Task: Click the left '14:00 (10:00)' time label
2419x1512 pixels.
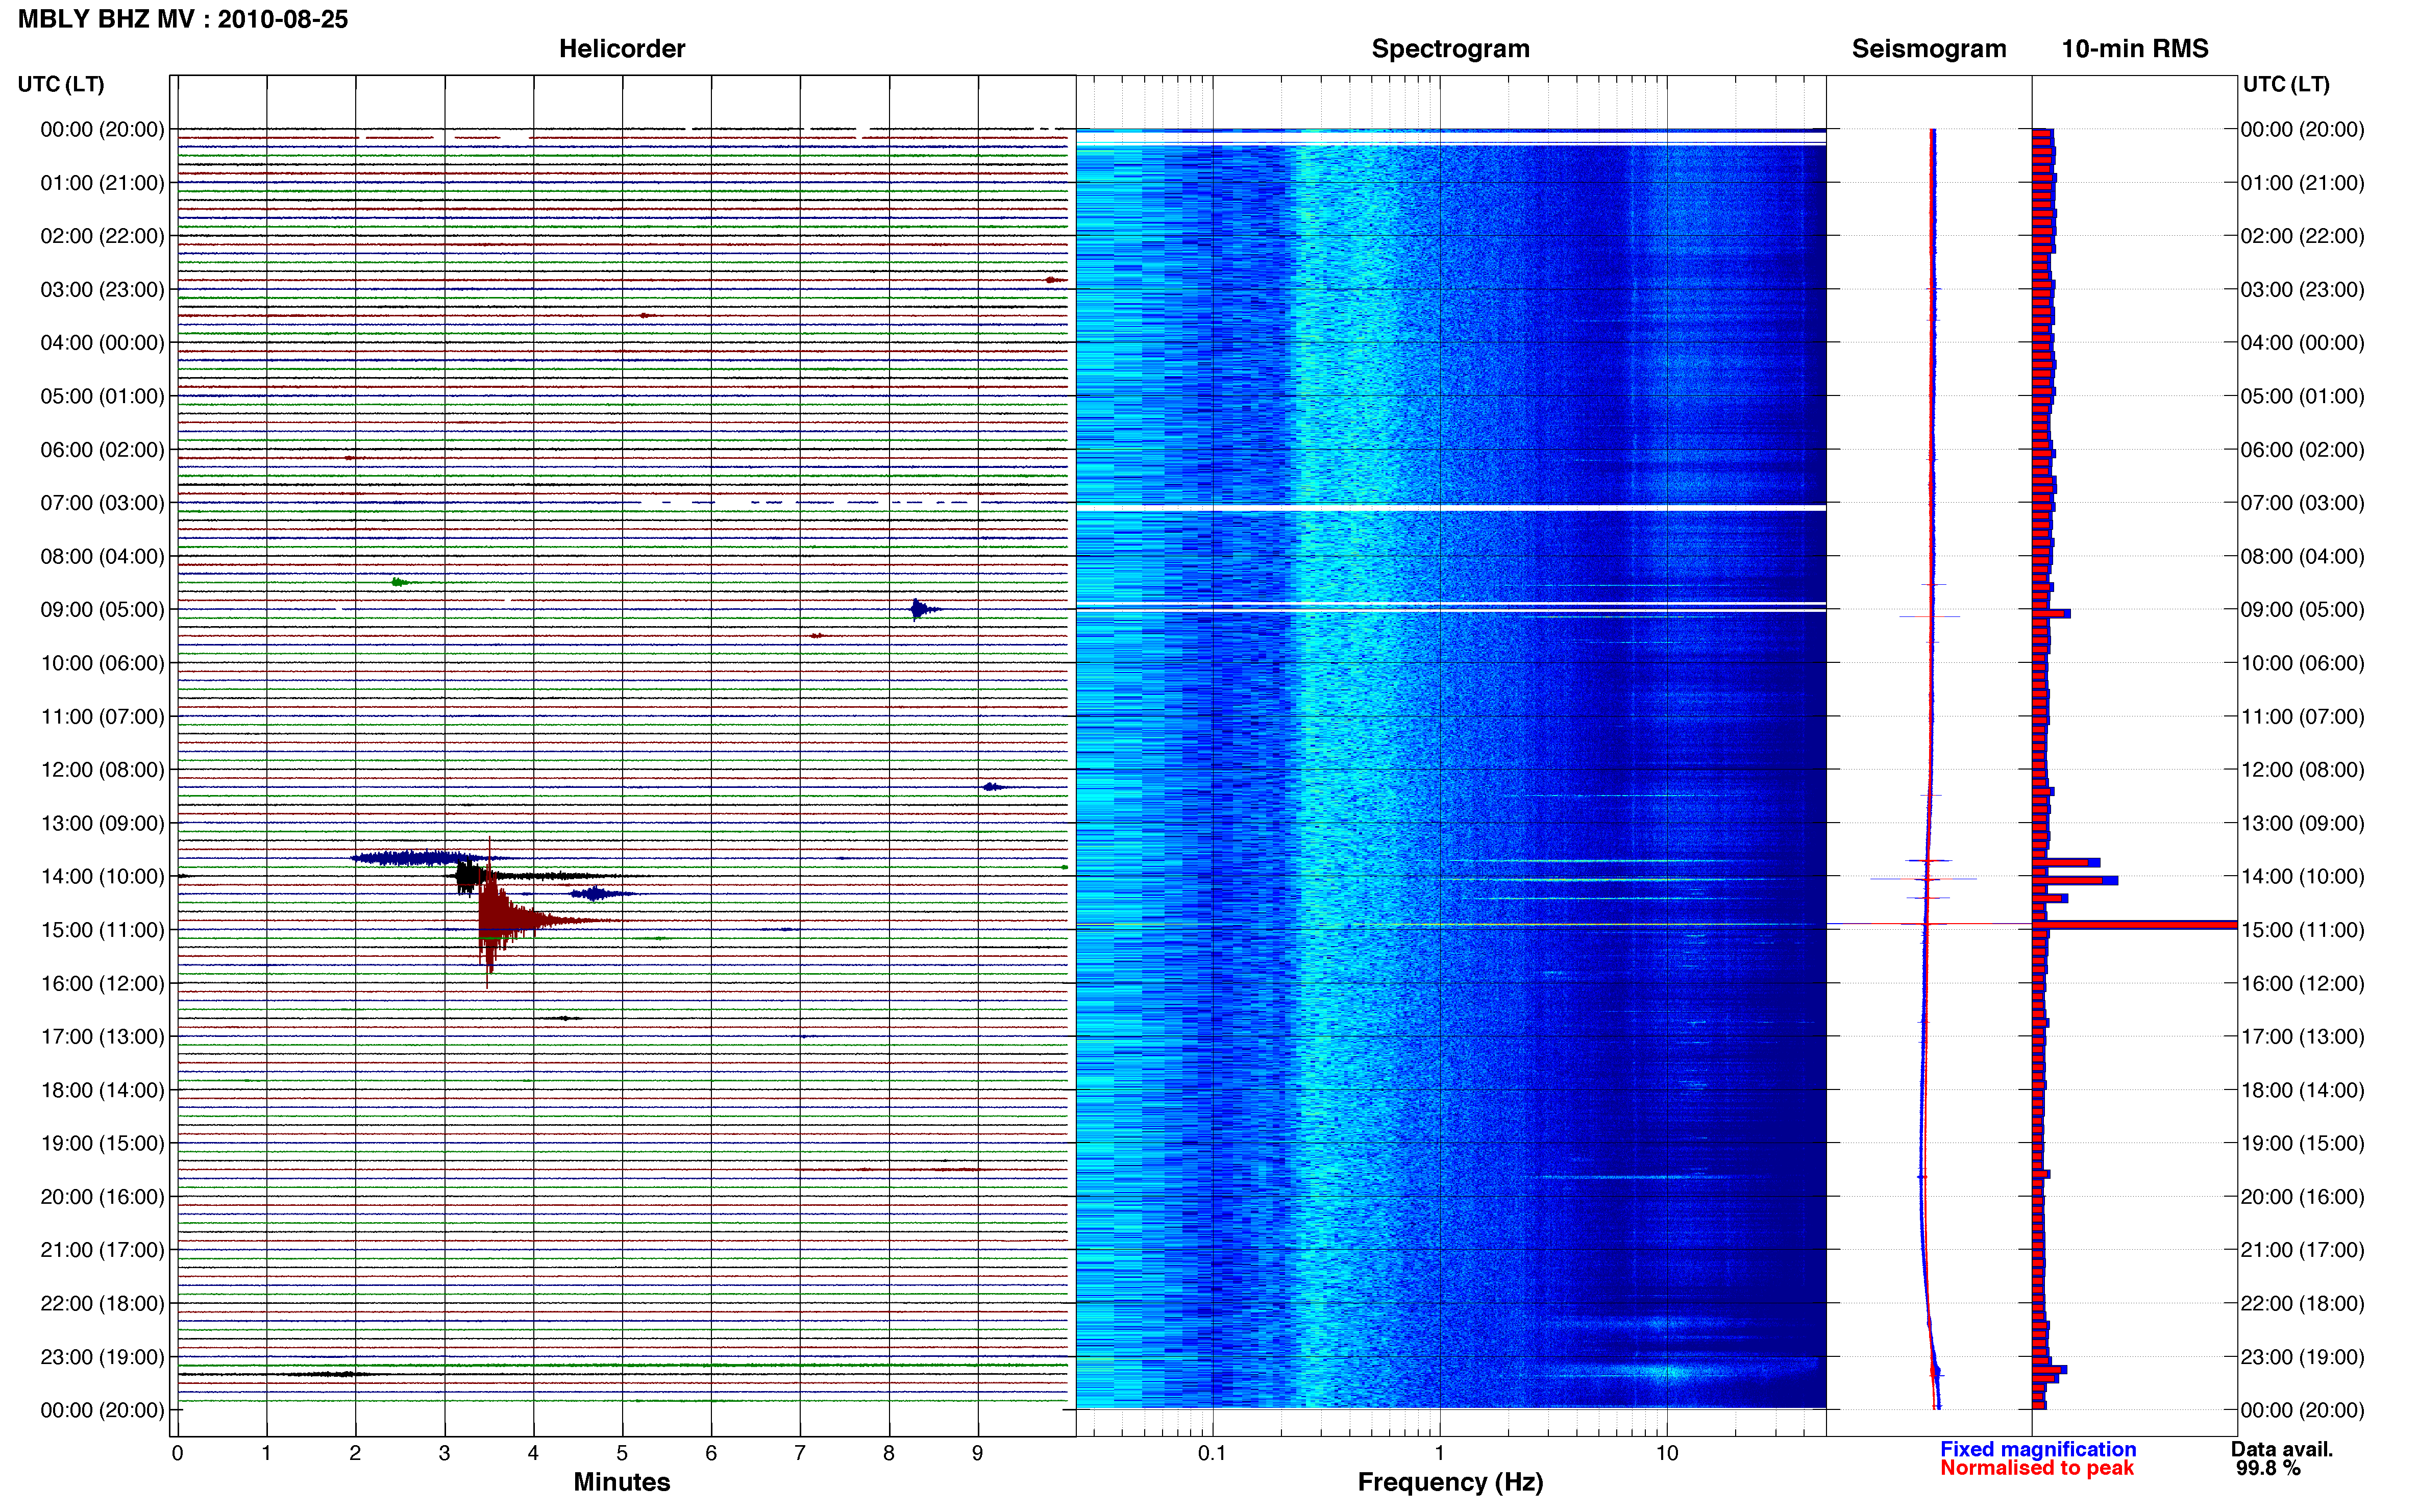Action: pos(102,877)
